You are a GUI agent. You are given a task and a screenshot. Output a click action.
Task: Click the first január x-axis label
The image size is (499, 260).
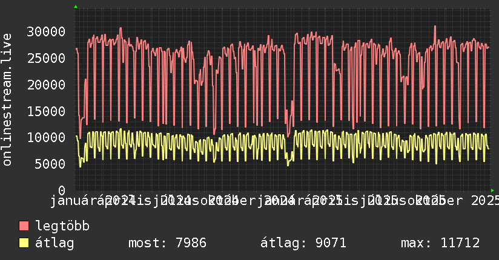tap(74, 201)
